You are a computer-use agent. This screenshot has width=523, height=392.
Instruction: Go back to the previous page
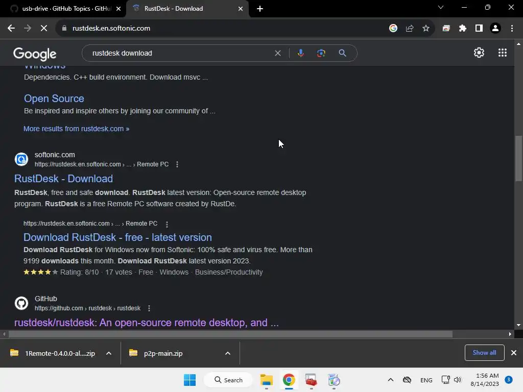click(11, 29)
